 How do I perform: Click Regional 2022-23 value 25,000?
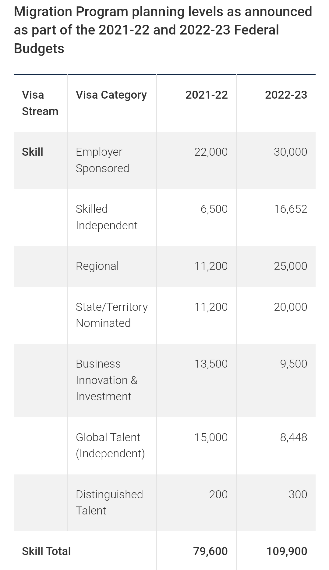click(290, 266)
